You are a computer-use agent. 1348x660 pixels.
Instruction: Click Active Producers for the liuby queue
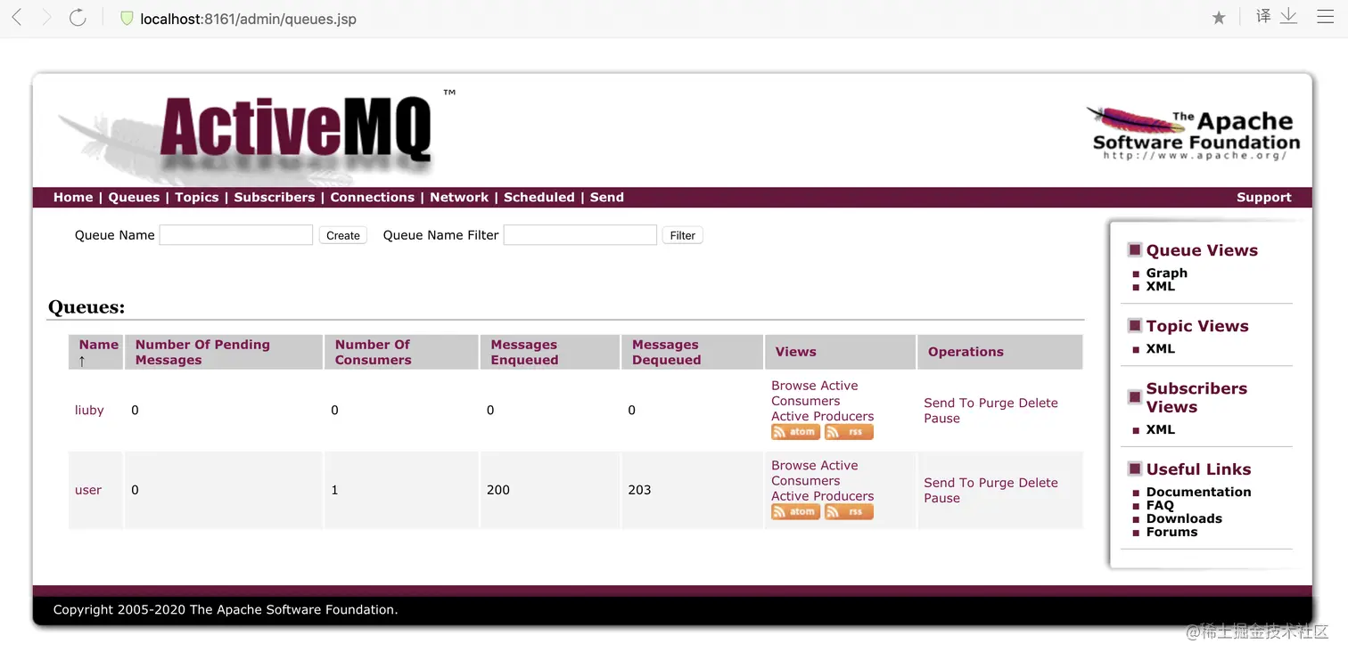point(822,416)
